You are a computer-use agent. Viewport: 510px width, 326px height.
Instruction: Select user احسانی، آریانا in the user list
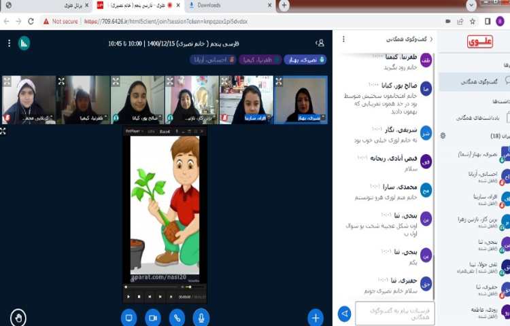[x=484, y=177]
